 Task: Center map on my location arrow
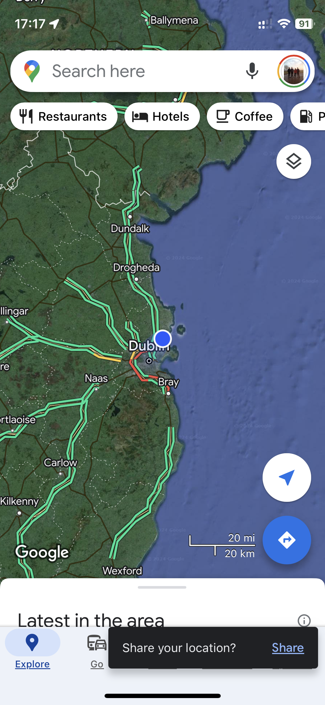click(287, 478)
